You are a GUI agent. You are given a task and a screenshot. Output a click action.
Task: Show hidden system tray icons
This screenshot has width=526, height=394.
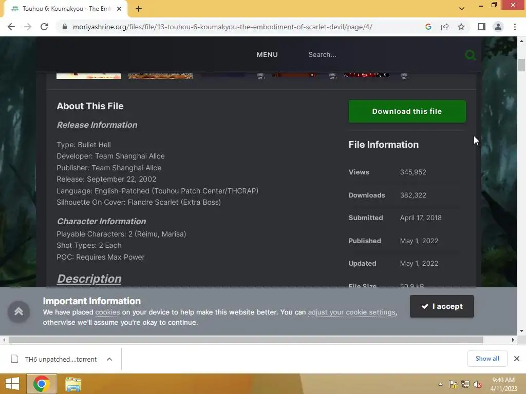[x=440, y=384]
